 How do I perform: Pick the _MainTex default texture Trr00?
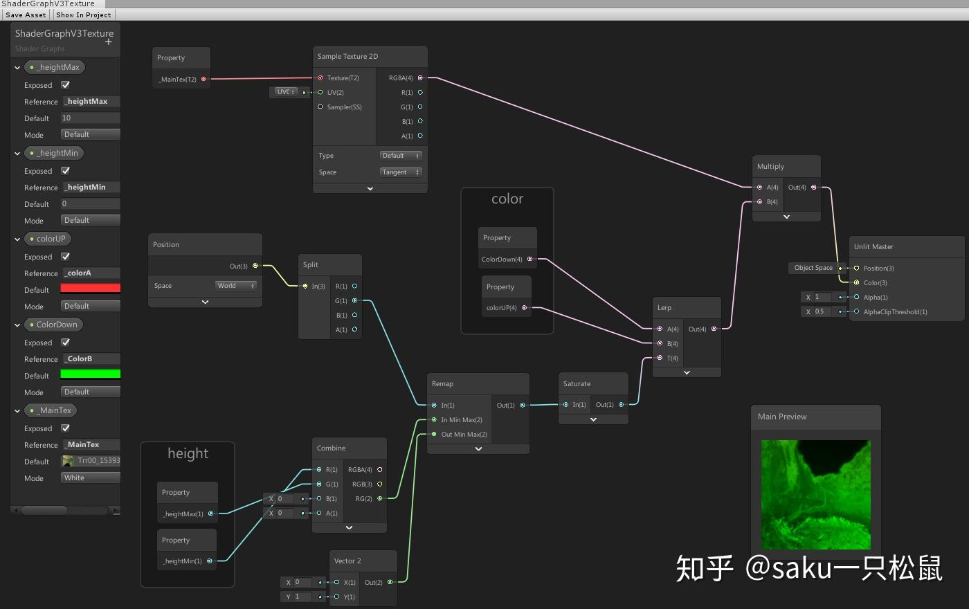(91, 461)
